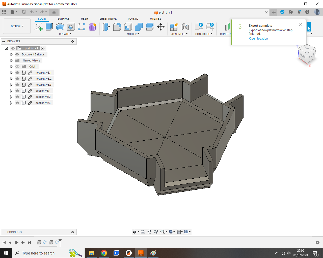Screen dimensions: 323x258
Task: Select the Move/Copy tool
Action: point(161,27)
